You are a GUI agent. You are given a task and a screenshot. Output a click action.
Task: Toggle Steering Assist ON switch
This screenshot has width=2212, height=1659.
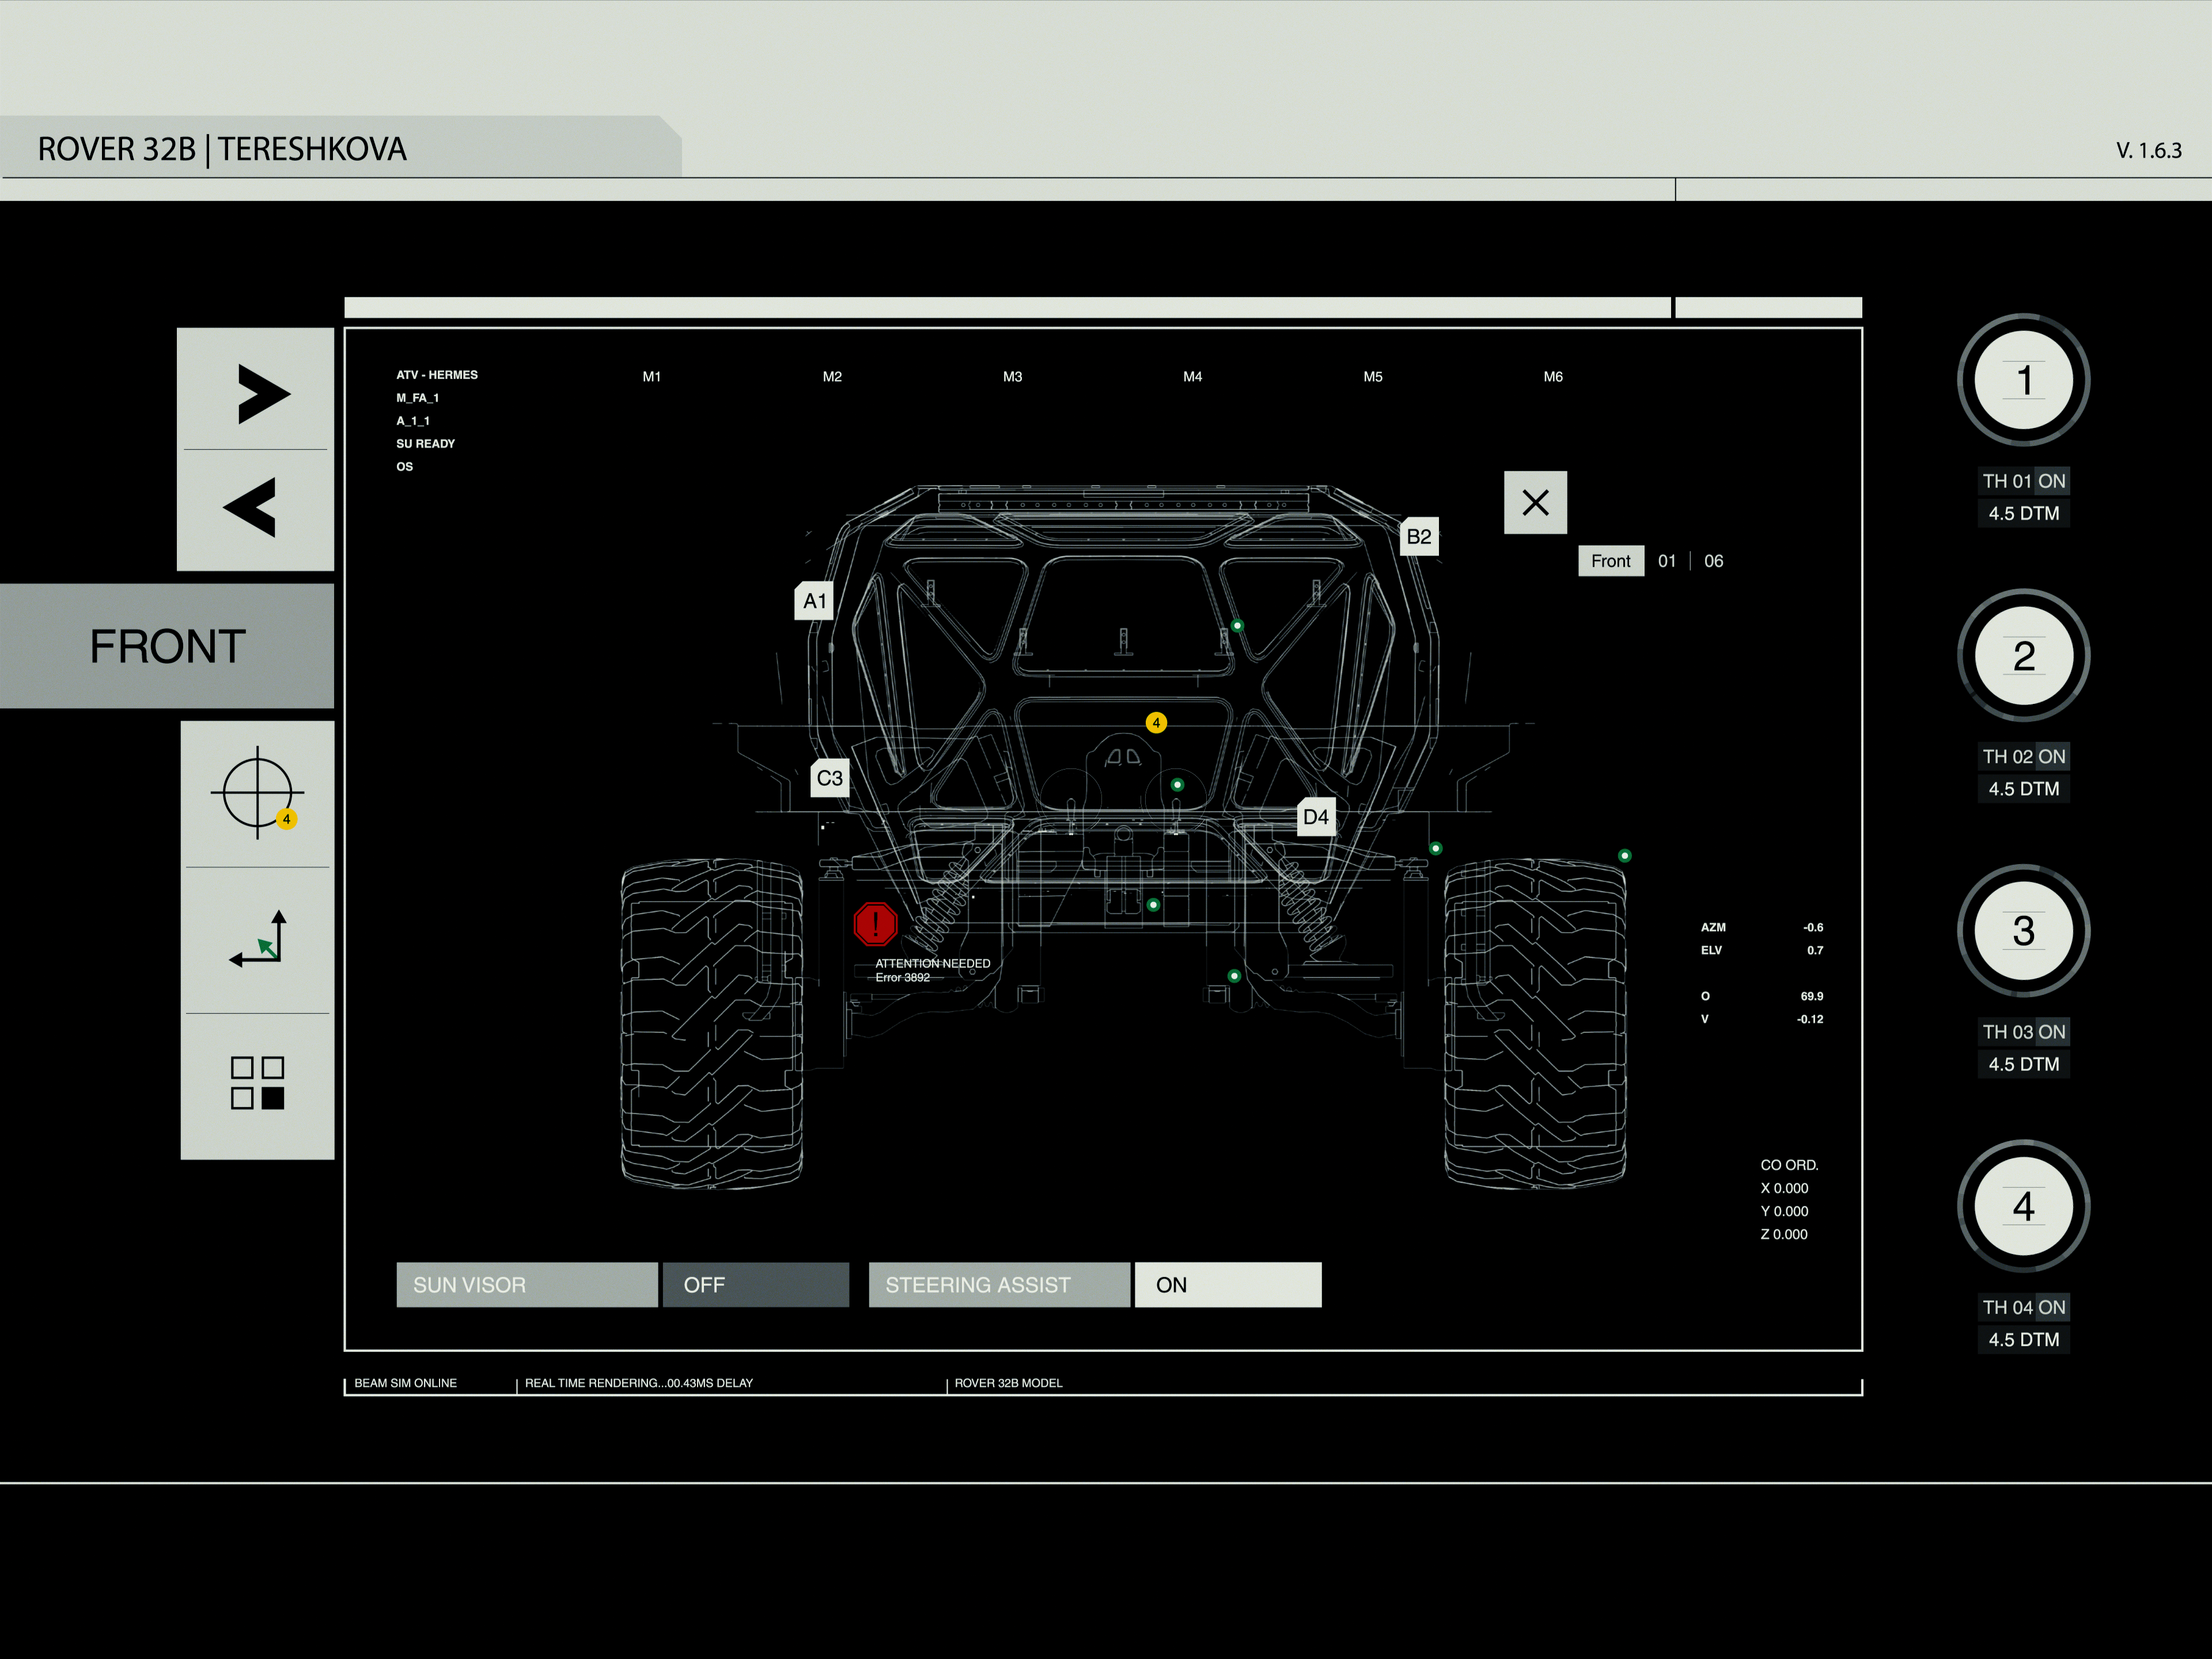pyautogui.click(x=1227, y=1285)
